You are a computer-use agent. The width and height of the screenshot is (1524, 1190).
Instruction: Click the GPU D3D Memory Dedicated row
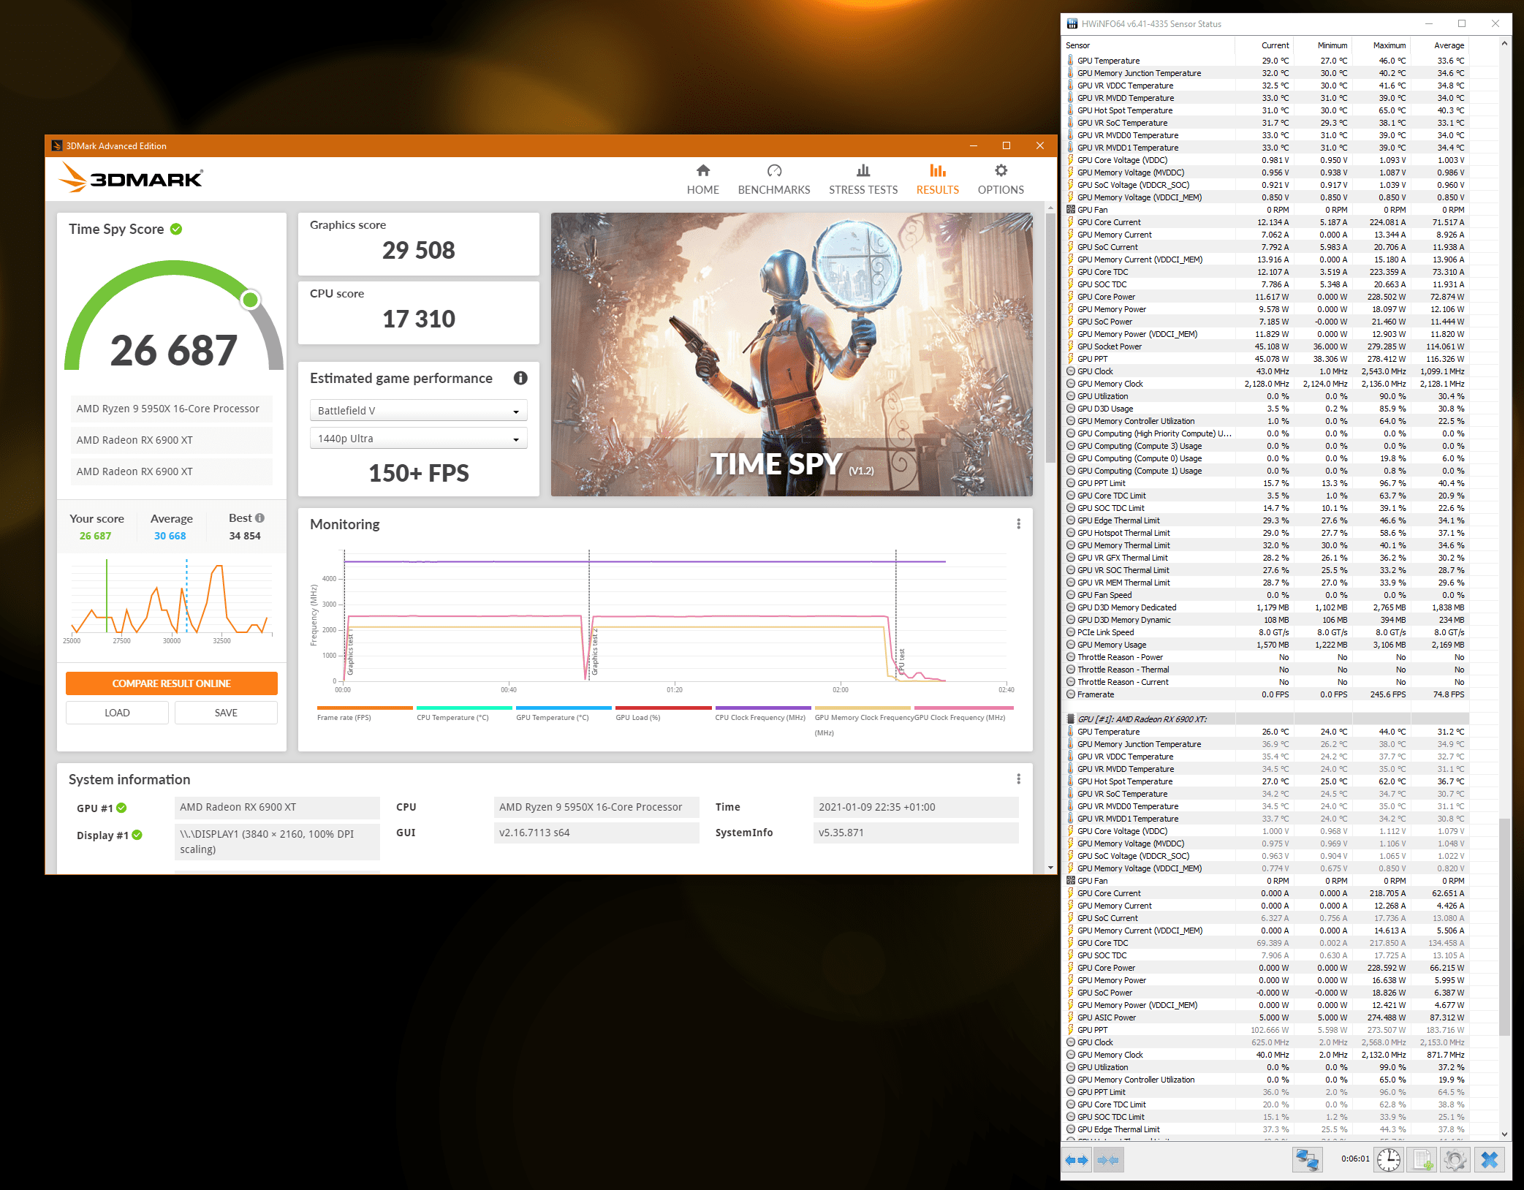1267,607
